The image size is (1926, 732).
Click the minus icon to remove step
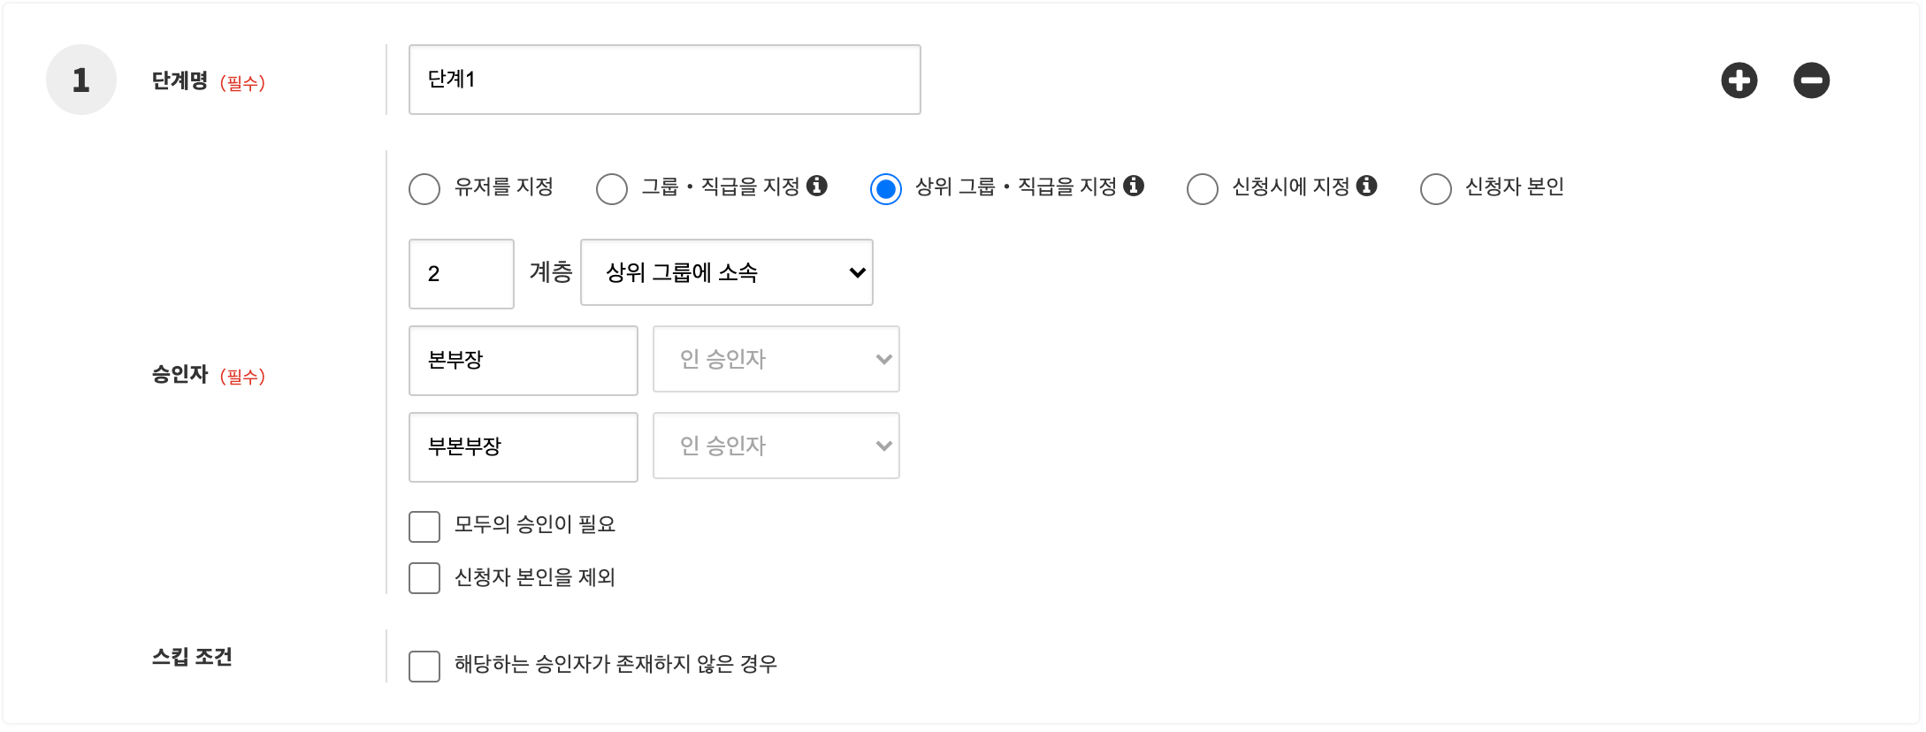[1811, 80]
